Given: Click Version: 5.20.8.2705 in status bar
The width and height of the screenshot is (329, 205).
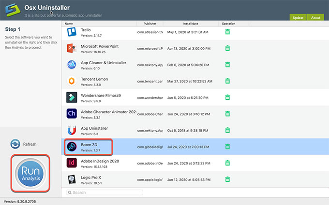Looking at the screenshot, I should tap(20, 202).
